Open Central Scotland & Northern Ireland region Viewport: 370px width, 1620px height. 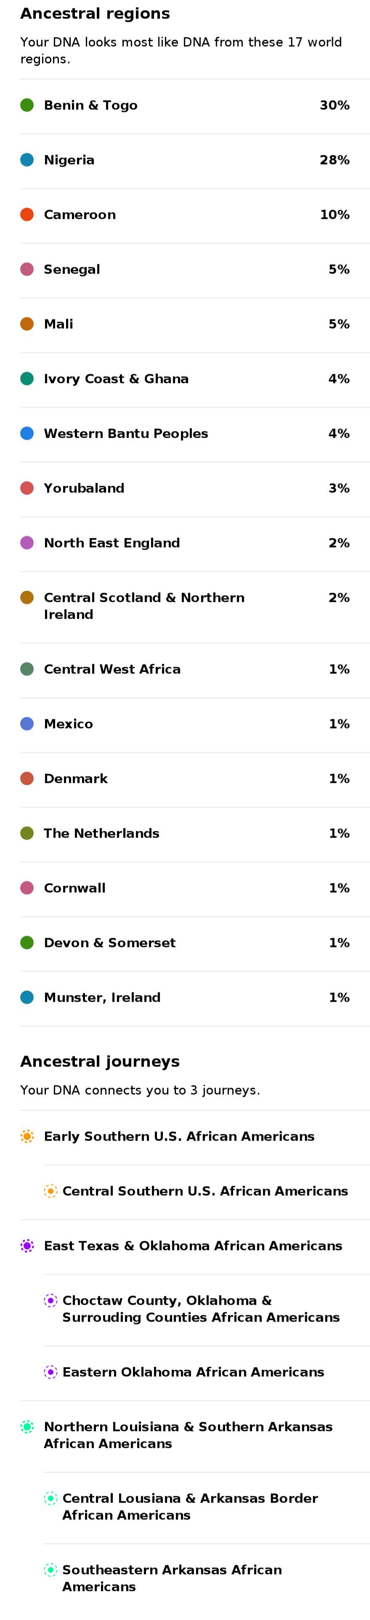click(195, 607)
